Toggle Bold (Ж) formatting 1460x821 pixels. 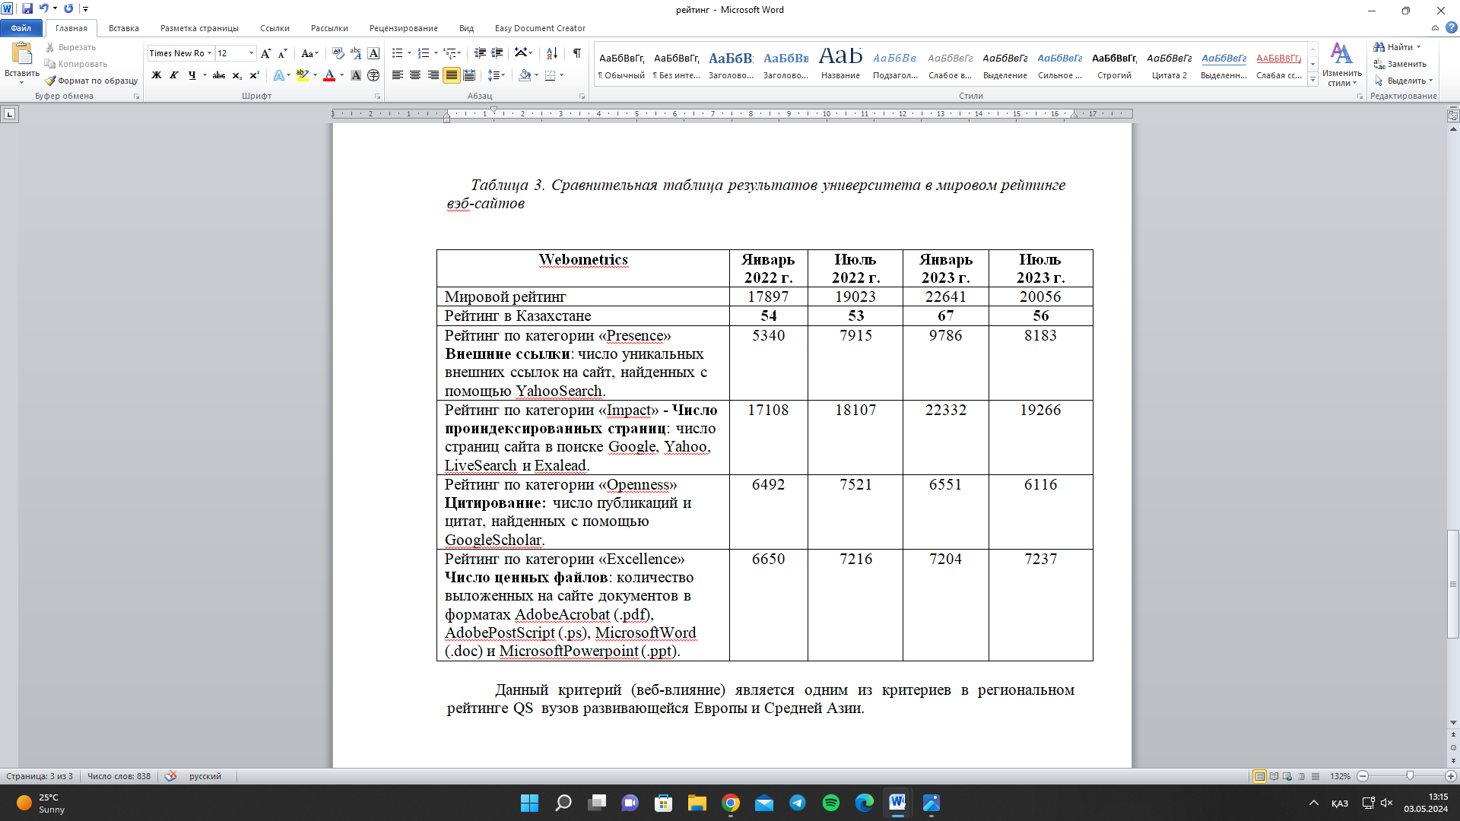point(157,75)
